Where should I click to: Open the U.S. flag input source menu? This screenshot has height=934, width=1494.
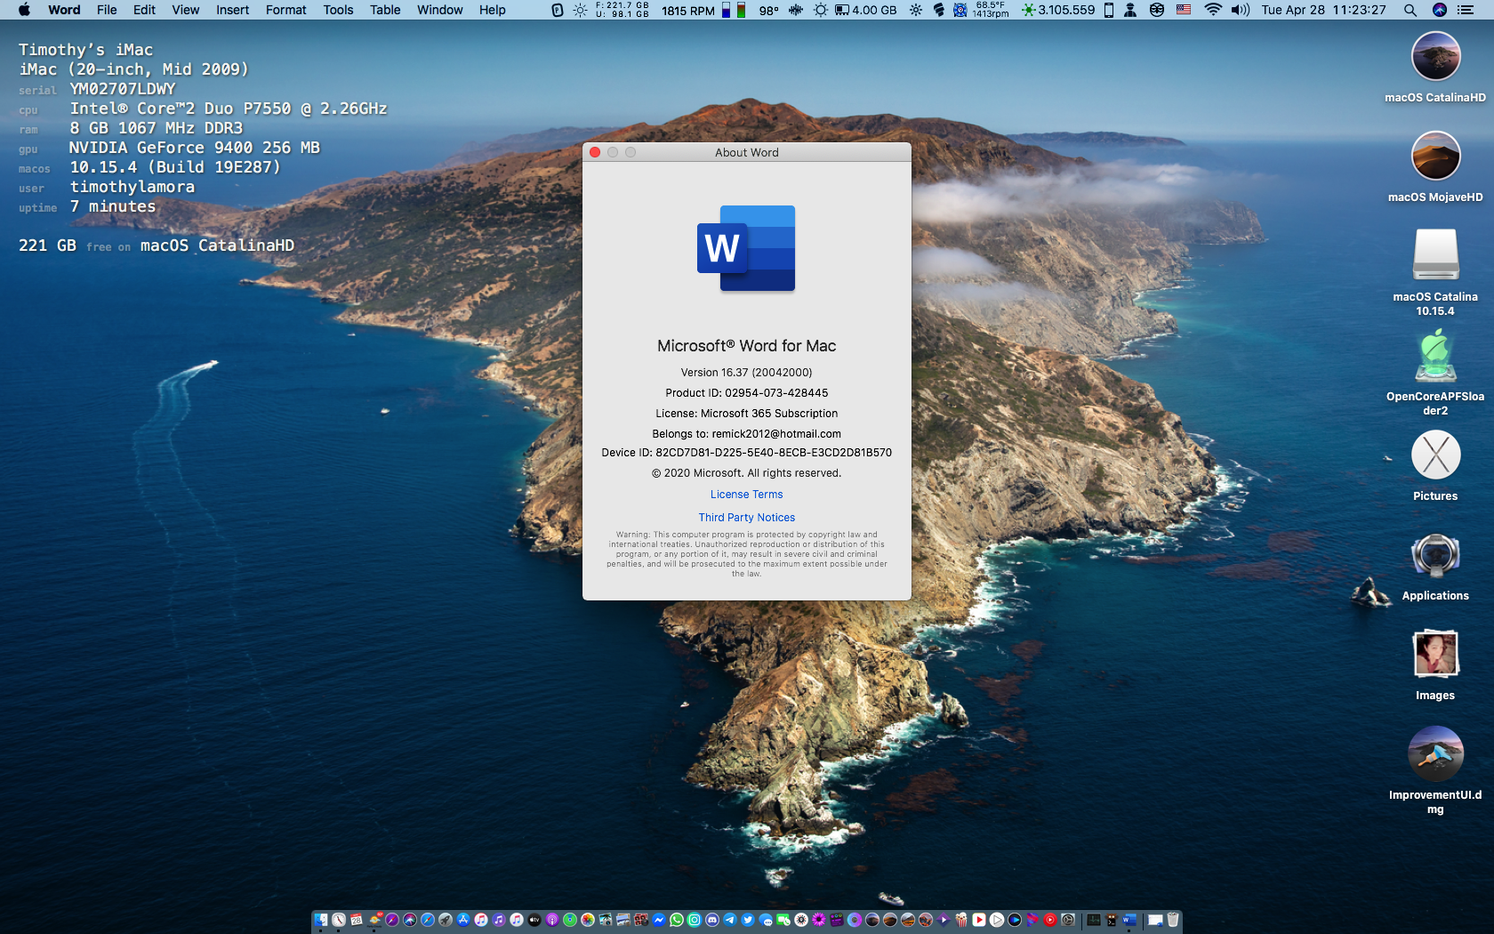[1184, 10]
